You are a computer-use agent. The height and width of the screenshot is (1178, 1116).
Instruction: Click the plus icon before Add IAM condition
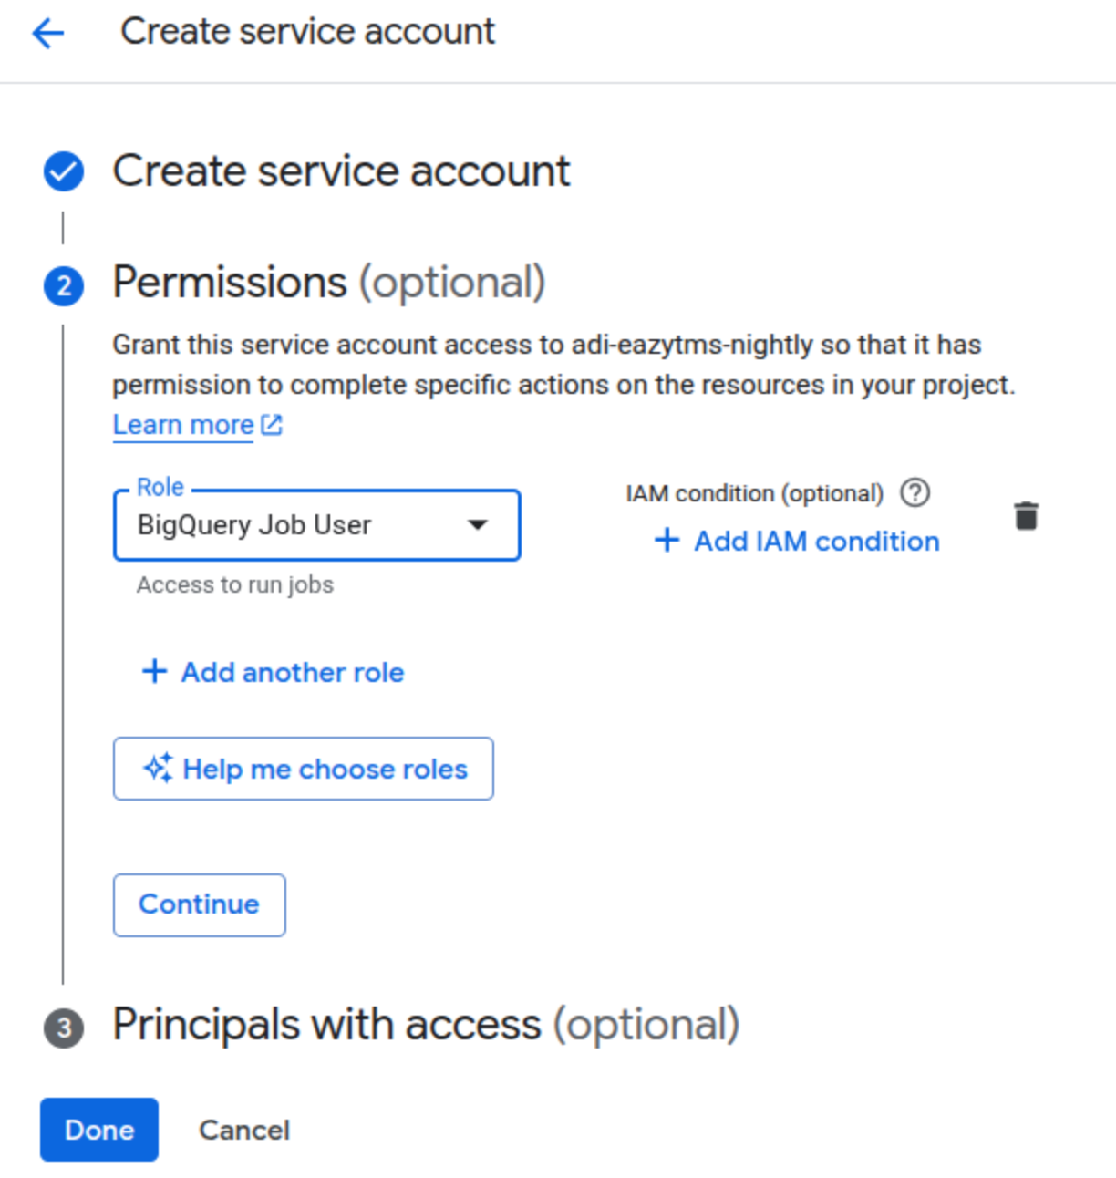(667, 540)
